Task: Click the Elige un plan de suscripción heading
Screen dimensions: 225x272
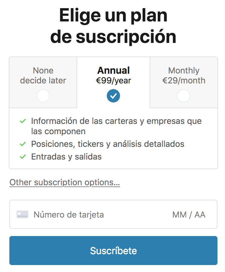Action: point(113,26)
